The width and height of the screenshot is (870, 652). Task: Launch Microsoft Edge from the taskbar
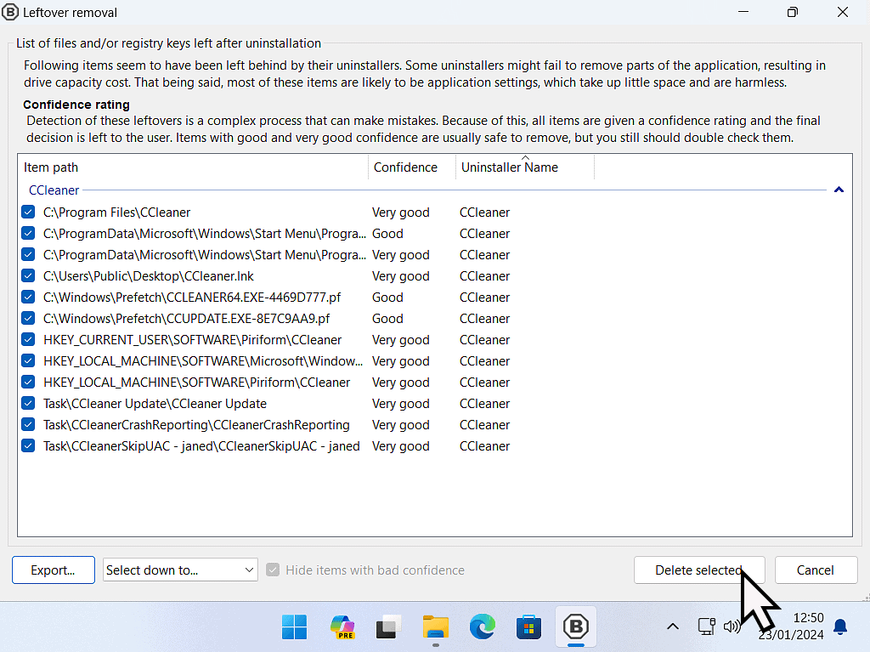pos(483,627)
